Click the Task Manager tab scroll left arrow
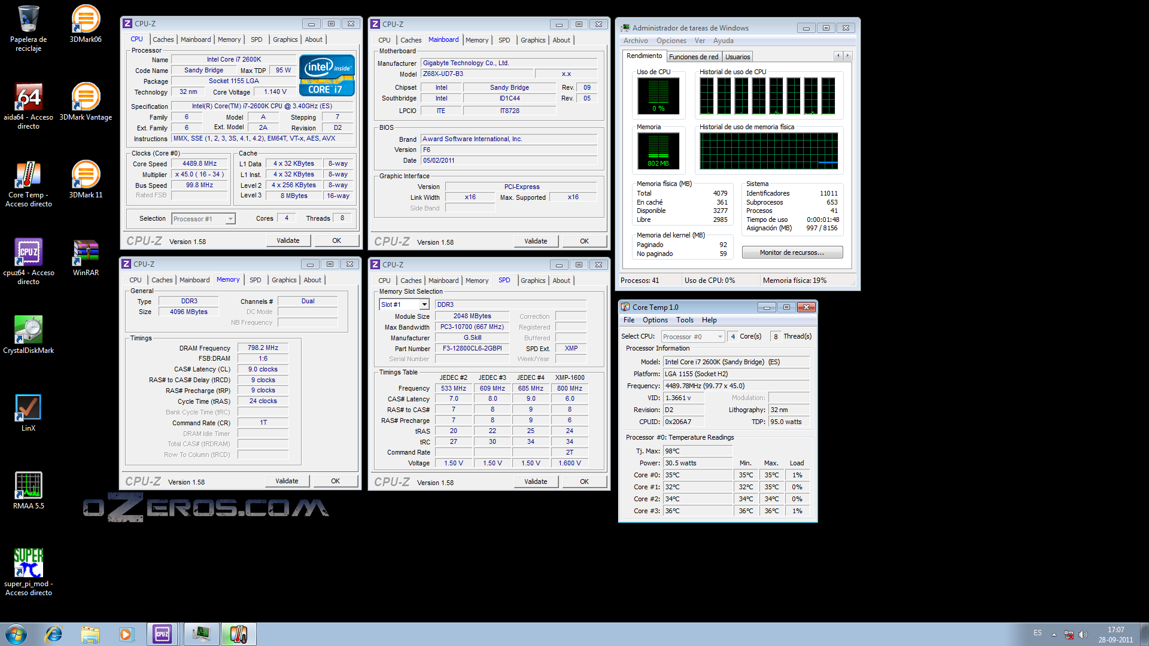The height and width of the screenshot is (646, 1149). click(x=838, y=56)
